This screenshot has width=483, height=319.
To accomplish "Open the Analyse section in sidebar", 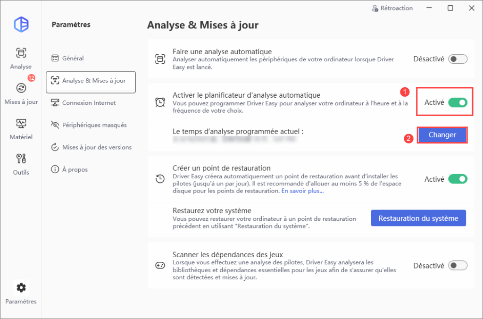I will 21,58.
